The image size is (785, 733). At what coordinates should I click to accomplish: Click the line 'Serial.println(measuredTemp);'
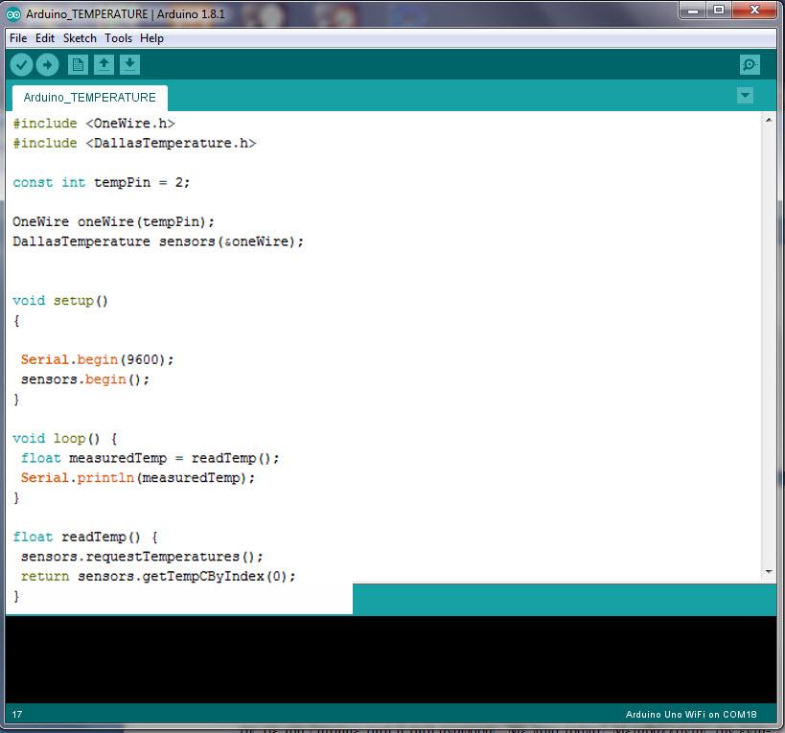tap(138, 478)
